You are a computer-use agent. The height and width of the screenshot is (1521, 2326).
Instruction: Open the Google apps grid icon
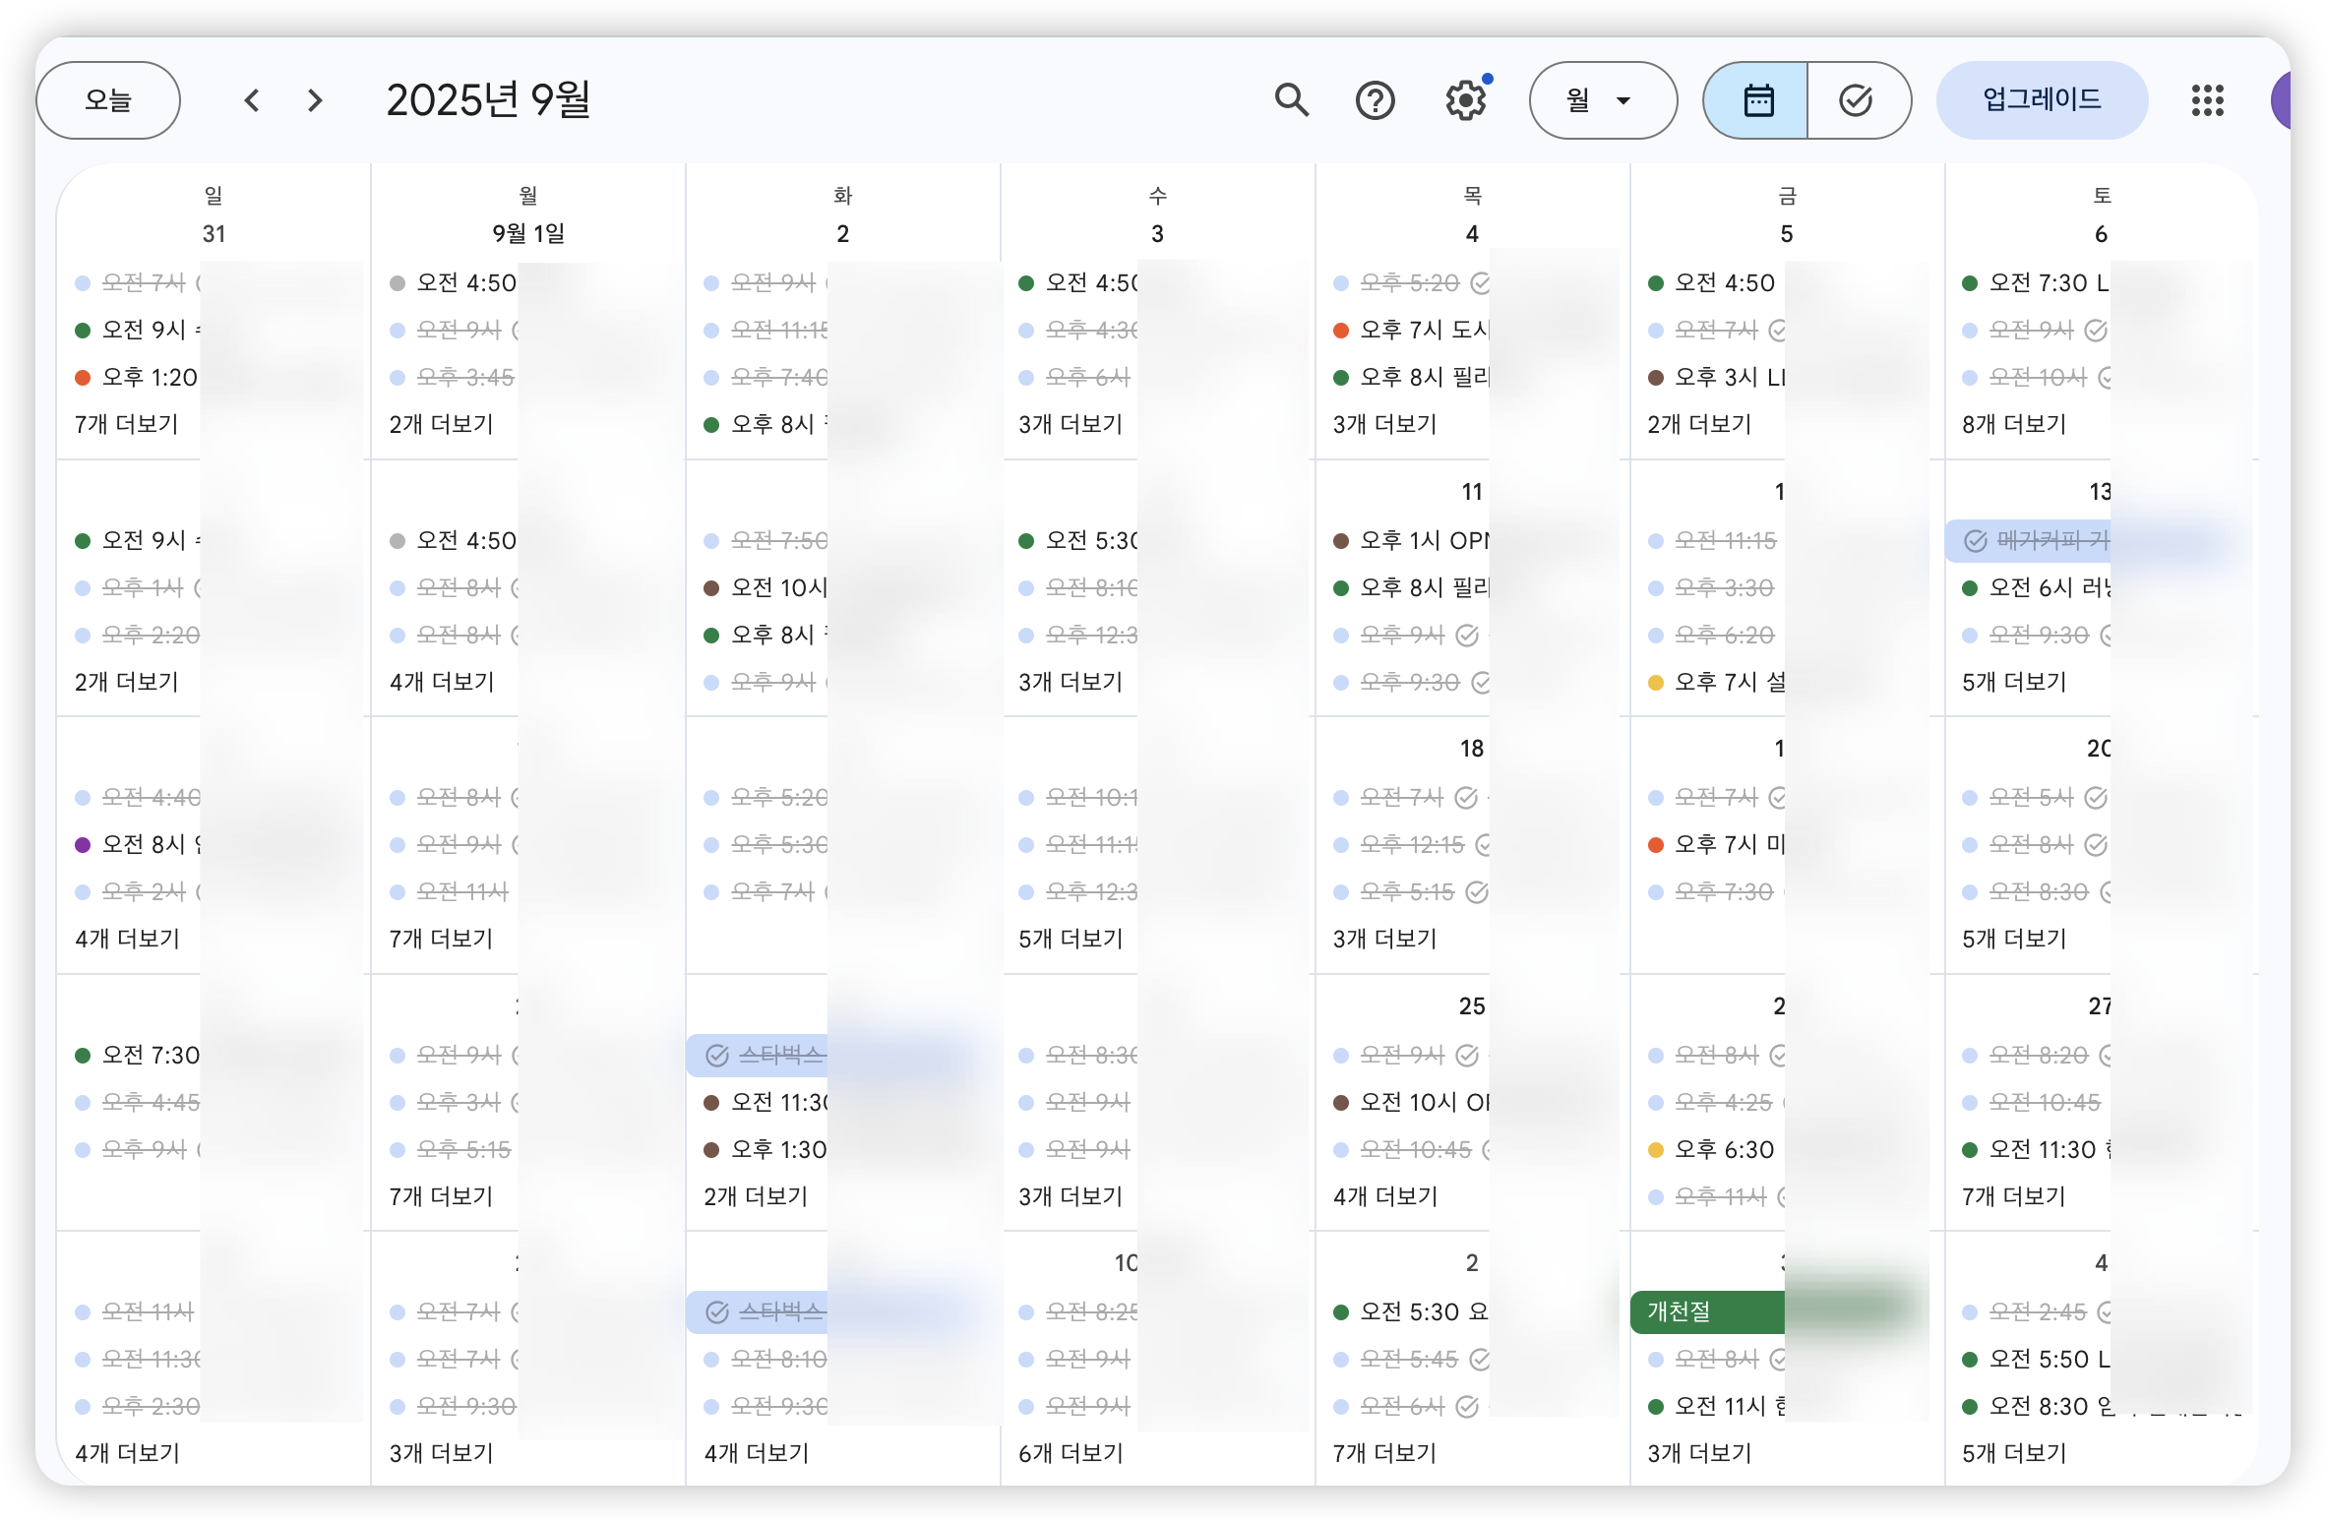(2207, 100)
